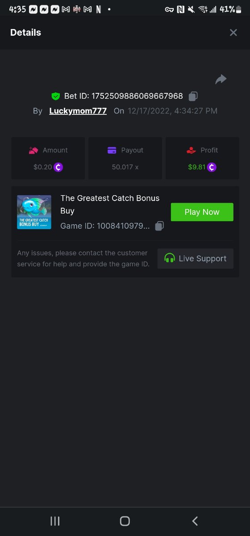Click the green verified shield icon

coord(56,96)
